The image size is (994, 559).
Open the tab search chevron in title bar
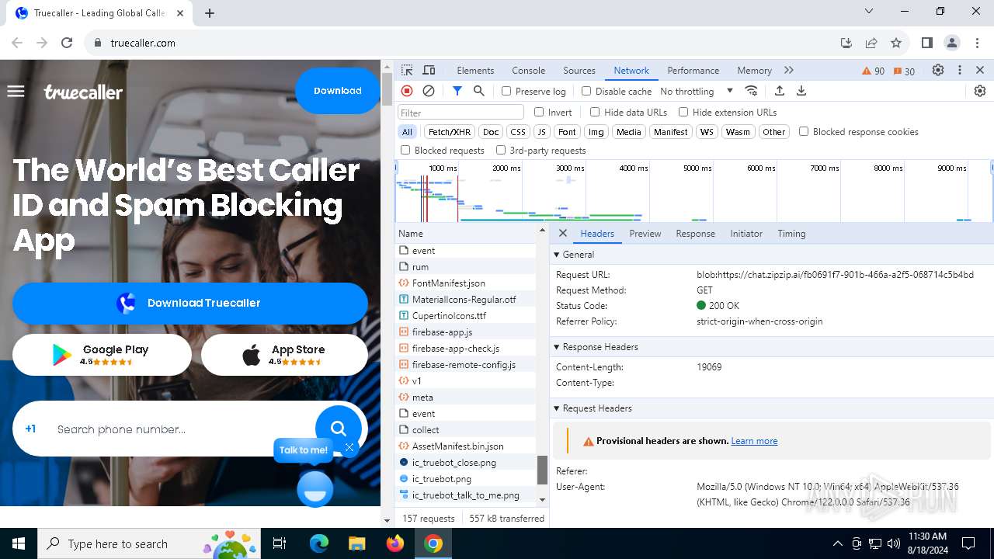[x=869, y=12]
